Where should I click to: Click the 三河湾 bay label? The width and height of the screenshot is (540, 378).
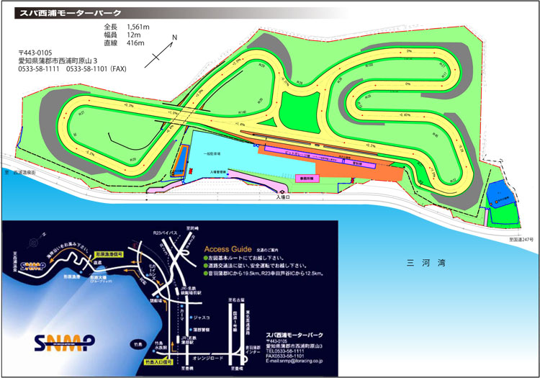pyautogui.click(x=426, y=263)
